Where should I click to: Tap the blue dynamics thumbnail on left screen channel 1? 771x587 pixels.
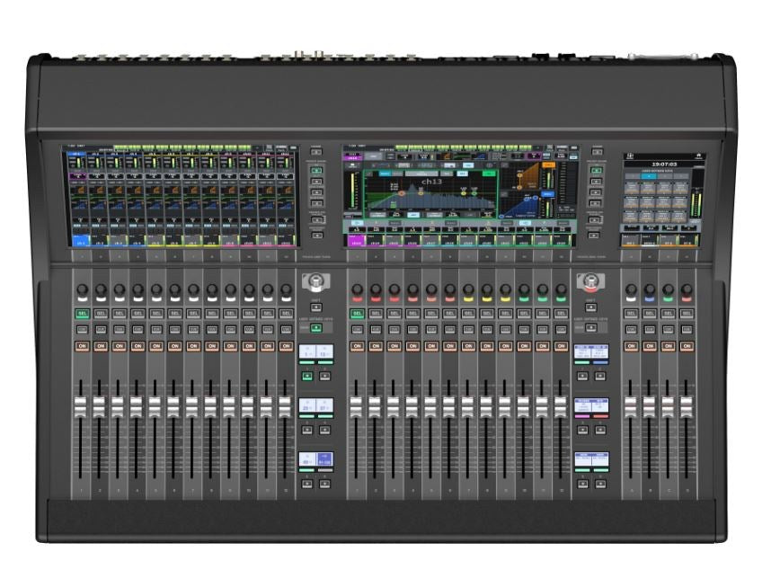tap(81, 206)
